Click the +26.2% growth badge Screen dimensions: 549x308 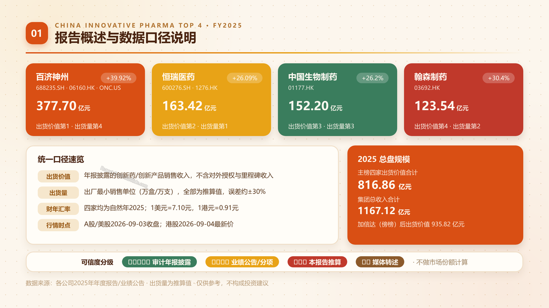click(x=373, y=78)
